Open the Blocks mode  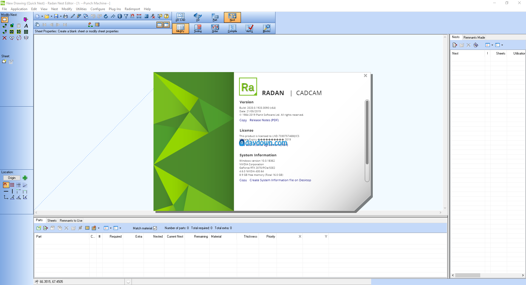pyautogui.click(x=267, y=29)
